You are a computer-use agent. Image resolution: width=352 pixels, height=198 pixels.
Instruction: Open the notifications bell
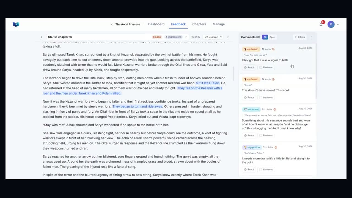point(321,24)
